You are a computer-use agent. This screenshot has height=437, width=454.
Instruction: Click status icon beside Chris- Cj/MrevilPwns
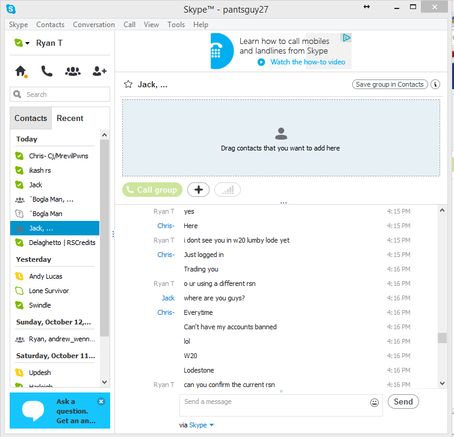click(19, 156)
